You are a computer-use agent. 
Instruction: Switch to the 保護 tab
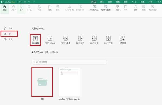pyautogui.click(x=142, y=2)
